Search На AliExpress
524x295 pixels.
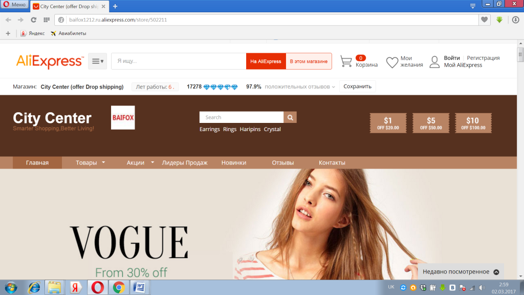tap(266, 61)
